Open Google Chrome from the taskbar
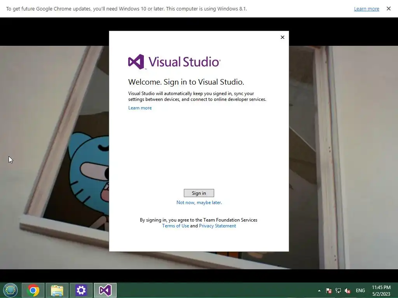398x298 pixels. click(x=33, y=290)
